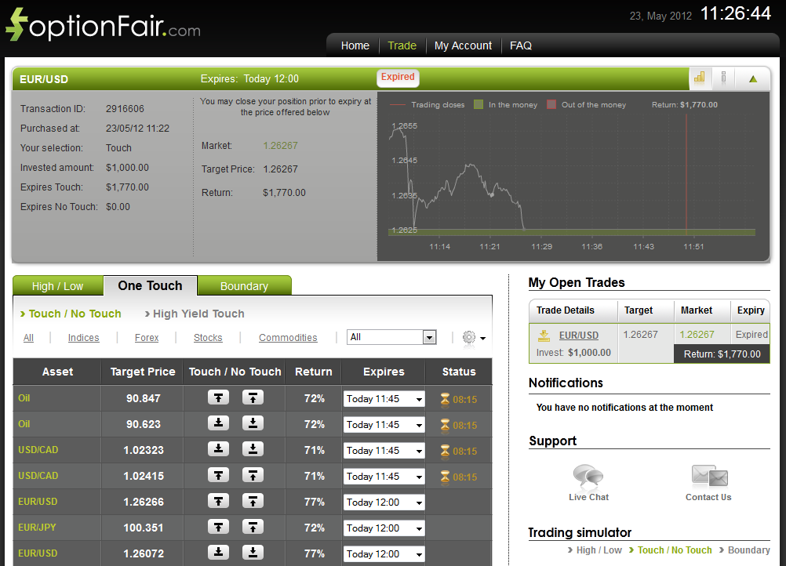Viewport: 786px width, 566px height.
Task: Click the medal icon beside EUR/USD open trade
Action: [543, 335]
